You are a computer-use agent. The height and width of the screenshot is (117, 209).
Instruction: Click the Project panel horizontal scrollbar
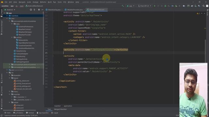(20, 110)
